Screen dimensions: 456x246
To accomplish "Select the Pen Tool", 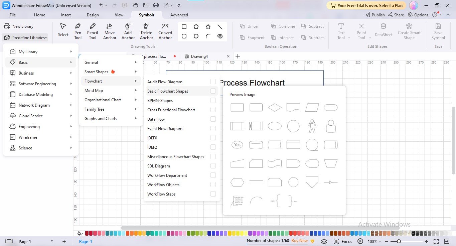I will tap(78, 31).
